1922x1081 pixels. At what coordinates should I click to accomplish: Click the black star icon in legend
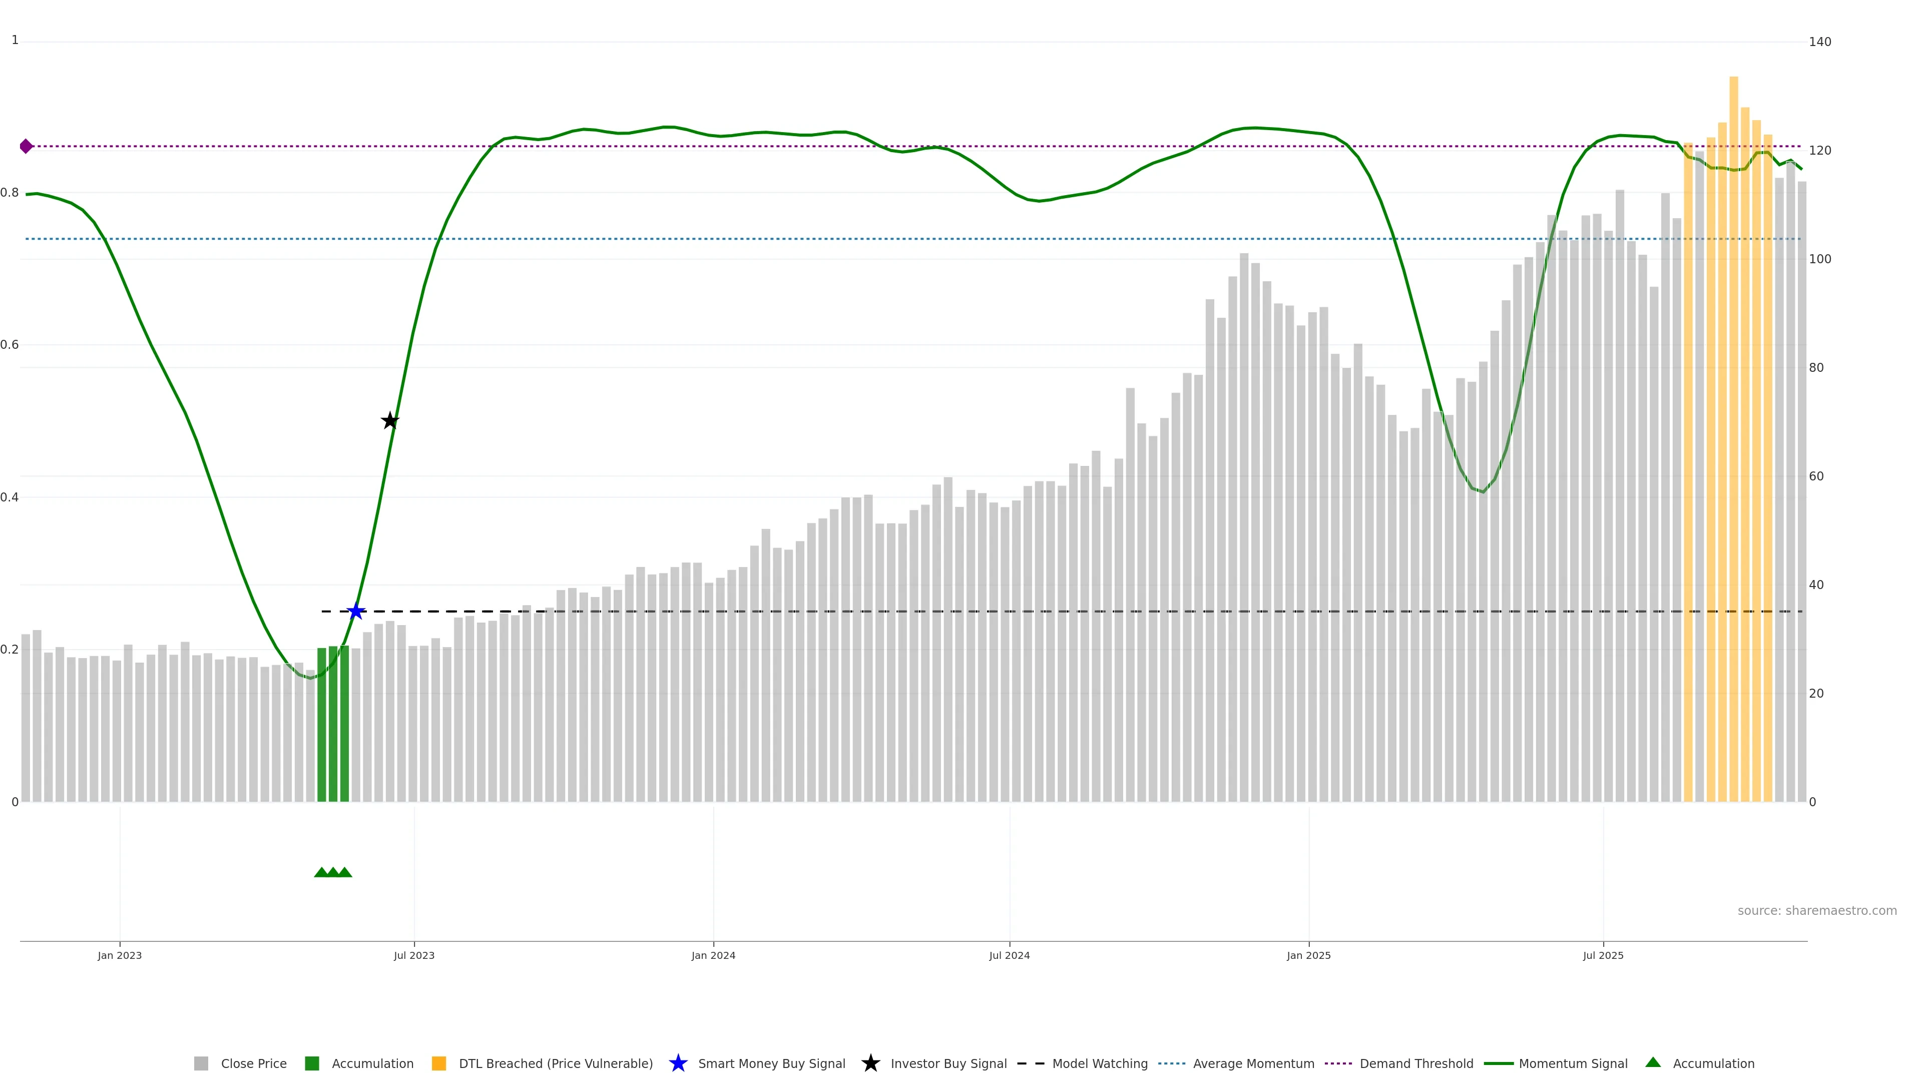870,1063
